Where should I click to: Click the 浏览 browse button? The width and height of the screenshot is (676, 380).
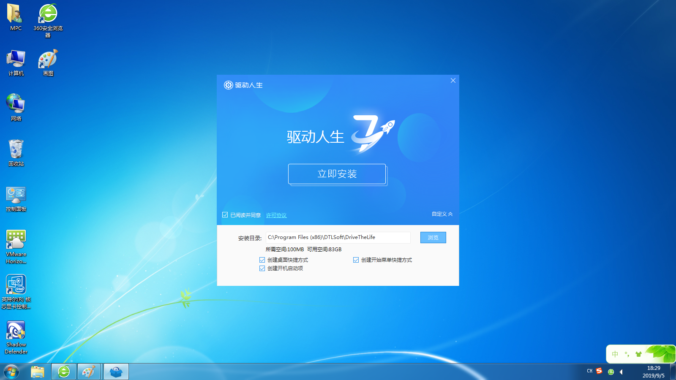[x=433, y=238]
